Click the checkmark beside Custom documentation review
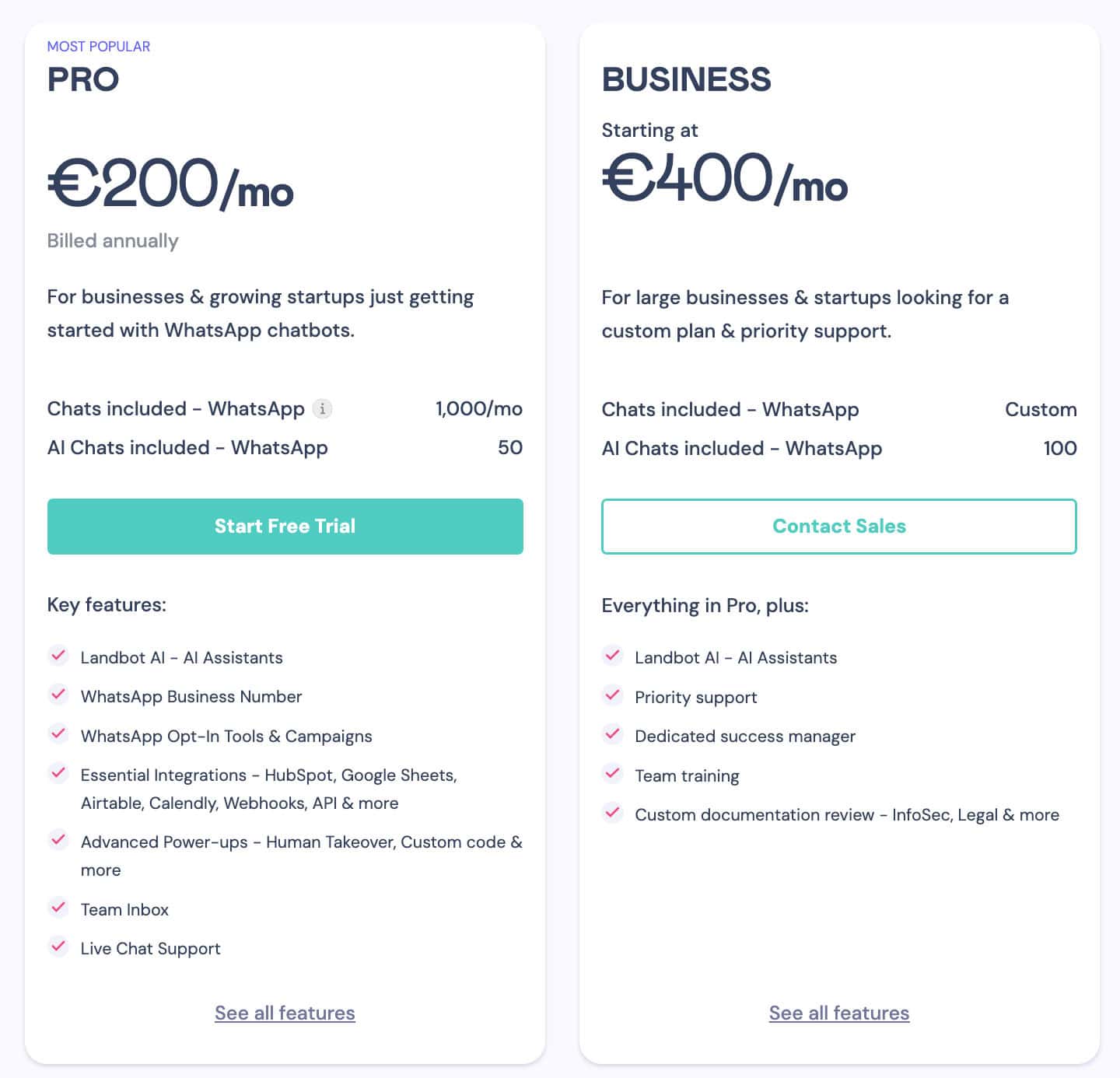Screen dimensions: 1120x1078 pos(614,813)
